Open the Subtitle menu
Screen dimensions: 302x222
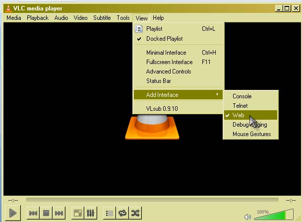(102, 18)
